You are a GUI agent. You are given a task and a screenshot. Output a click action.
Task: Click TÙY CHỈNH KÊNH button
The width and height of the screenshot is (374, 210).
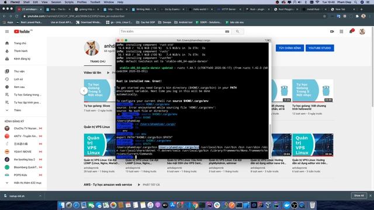coord(290,48)
